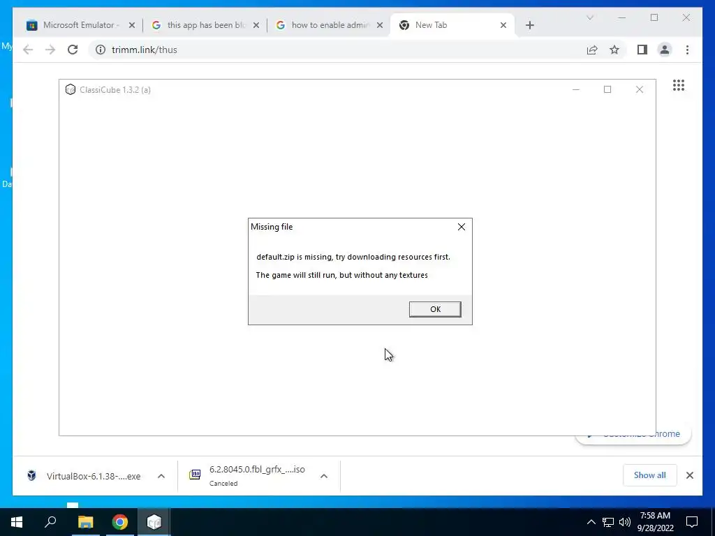The image size is (715, 536).
Task: Close the ClassiCube window
Action: pyautogui.click(x=640, y=89)
